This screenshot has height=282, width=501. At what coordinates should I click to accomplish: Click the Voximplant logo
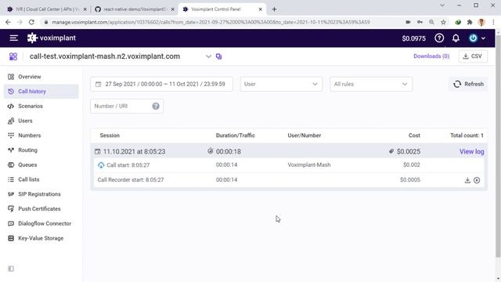[52, 38]
